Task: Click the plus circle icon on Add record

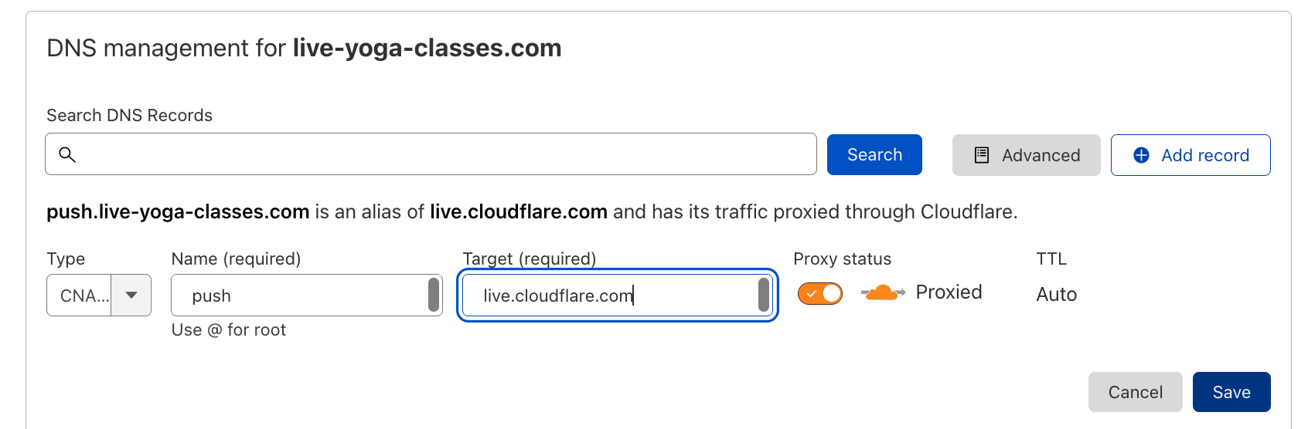Action: tap(1141, 155)
